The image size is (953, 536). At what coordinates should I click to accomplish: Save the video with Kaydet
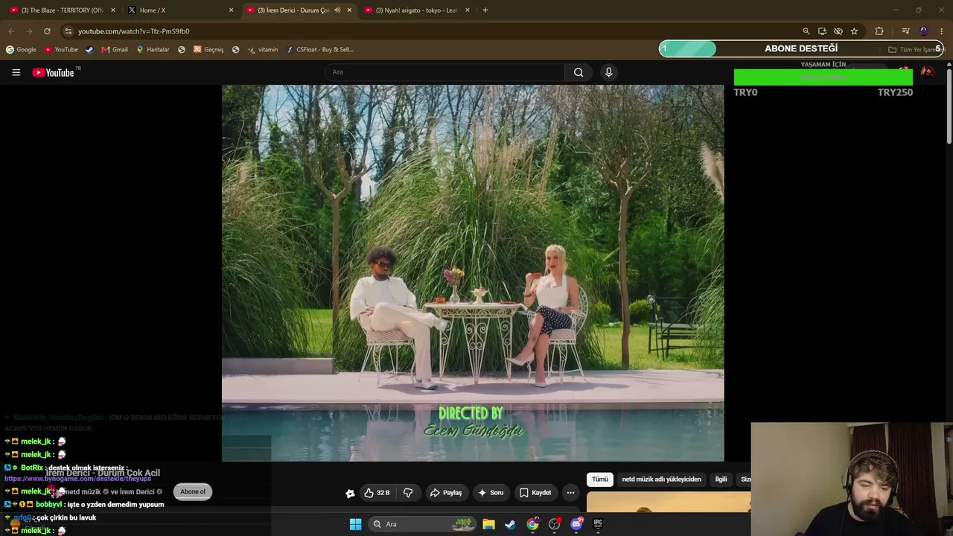(x=535, y=493)
